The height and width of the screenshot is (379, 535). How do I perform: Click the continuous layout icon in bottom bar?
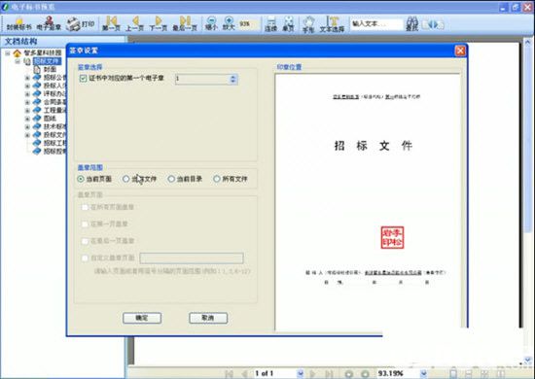coord(469,373)
